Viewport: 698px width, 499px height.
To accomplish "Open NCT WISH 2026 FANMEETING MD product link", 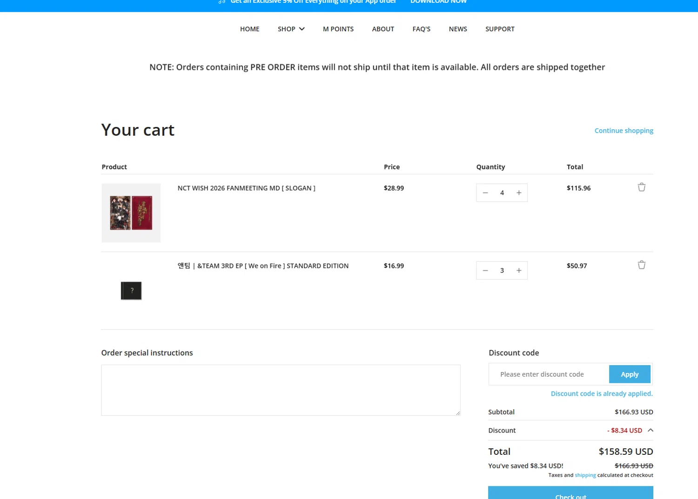I will [246, 188].
